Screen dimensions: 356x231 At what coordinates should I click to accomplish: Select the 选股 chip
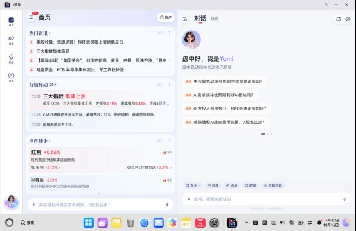tap(231, 185)
